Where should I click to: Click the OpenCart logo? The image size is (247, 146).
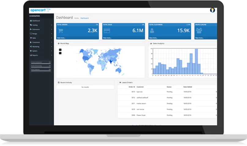point(40,10)
